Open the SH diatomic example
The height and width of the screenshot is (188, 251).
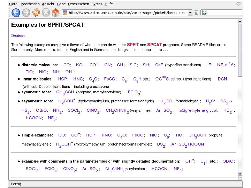146,65
